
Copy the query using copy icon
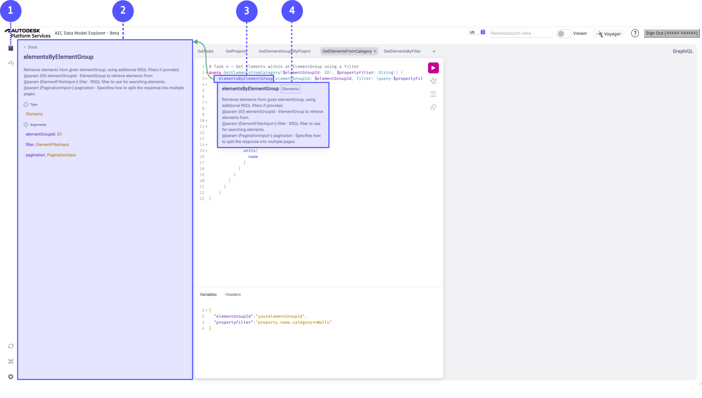pyautogui.click(x=433, y=107)
